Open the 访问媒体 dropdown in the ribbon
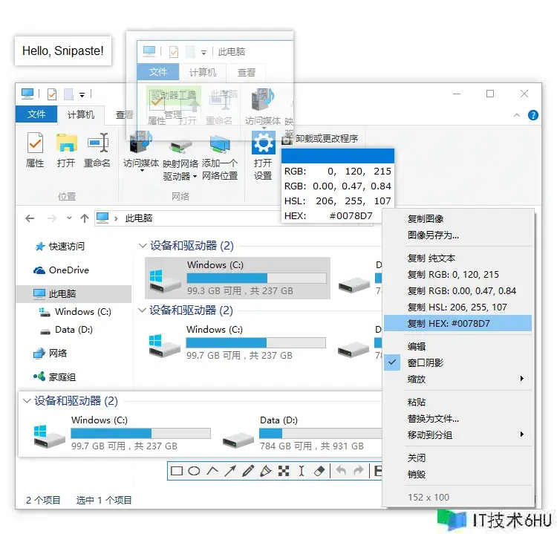Image resolution: width=557 pixels, height=534 pixels. [x=141, y=171]
